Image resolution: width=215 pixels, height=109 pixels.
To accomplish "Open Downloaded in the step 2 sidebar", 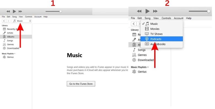I will [x=145, y=60].
